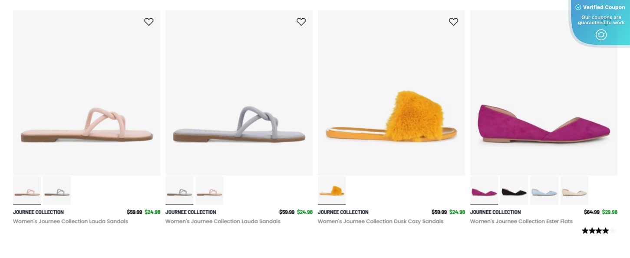Favorite the pink Lauda Sandals with heart icon
Viewport: 630px width, 258px height.
pos(149,22)
